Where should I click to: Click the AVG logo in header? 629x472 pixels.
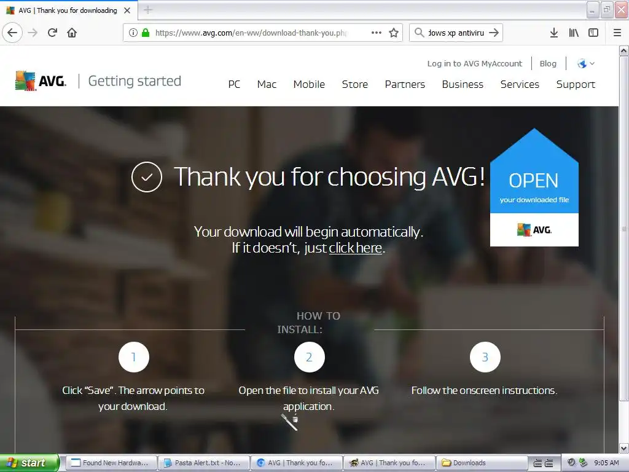[x=41, y=81]
